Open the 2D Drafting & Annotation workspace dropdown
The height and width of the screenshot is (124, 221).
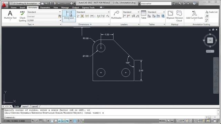pos(25,3)
